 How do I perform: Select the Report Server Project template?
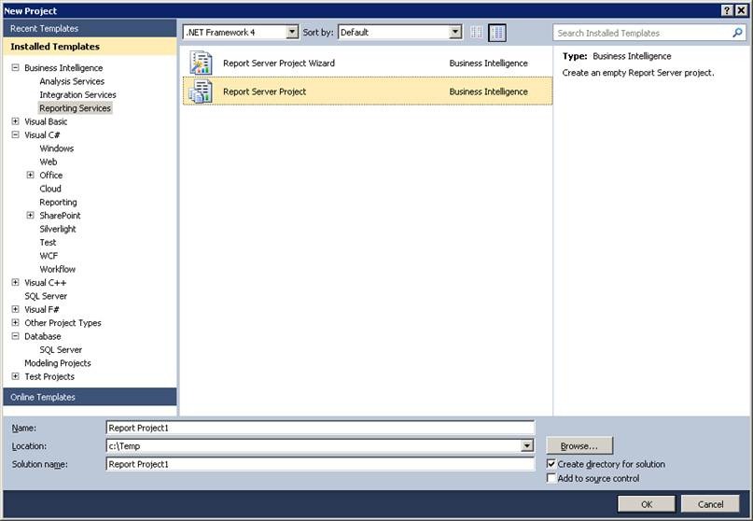pos(368,92)
